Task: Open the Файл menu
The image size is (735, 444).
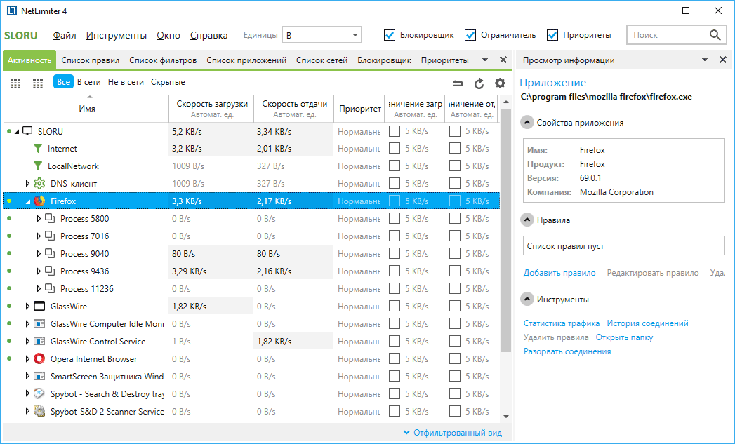Action: click(x=65, y=35)
